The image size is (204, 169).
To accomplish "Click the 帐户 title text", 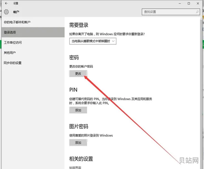I will 16,12.
